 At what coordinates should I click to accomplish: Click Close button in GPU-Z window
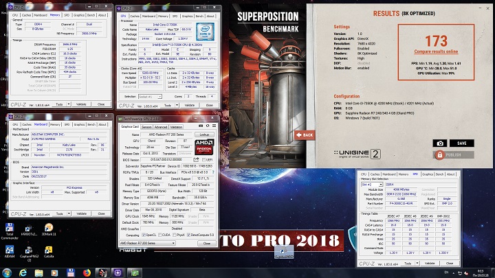[x=207, y=243]
